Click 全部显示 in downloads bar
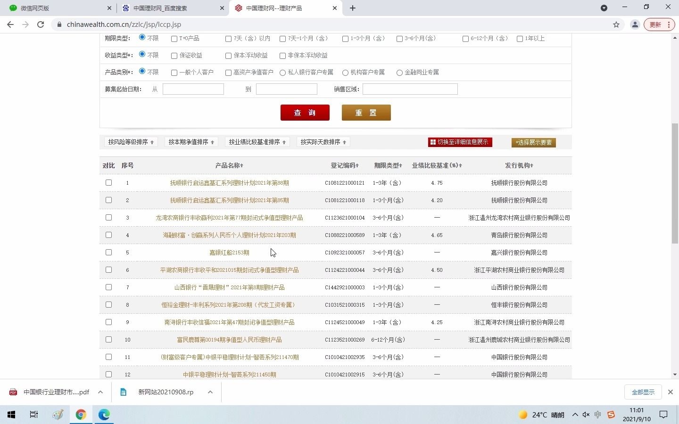This screenshot has height=424, width=679. point(643,392)
